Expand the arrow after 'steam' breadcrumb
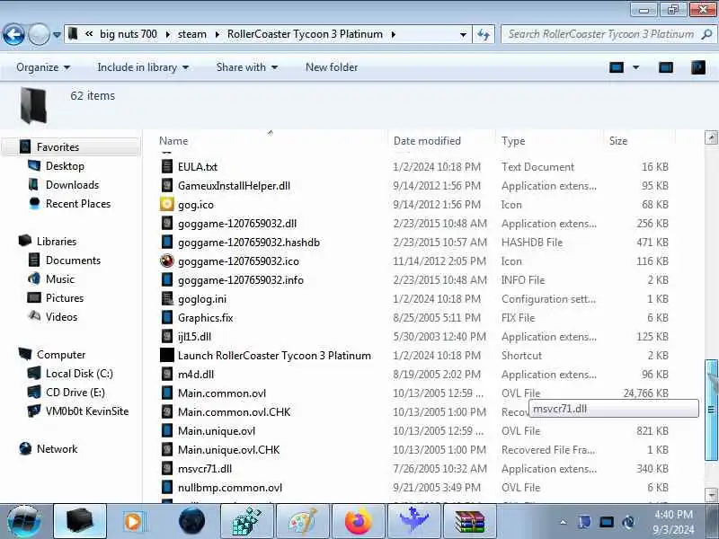 pyautogui.click(x=217, y=34)
